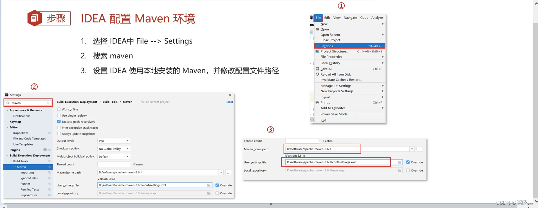Open the Output level Info dropdown
The width and height of the screenshot is (538, 208).
coord(114,141)
